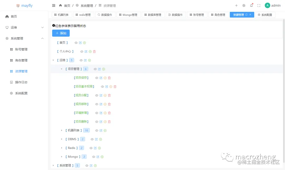The image size is (285, 170).
Task: Expand the 机器列表 tree node
Action: (x=61, y=130)
